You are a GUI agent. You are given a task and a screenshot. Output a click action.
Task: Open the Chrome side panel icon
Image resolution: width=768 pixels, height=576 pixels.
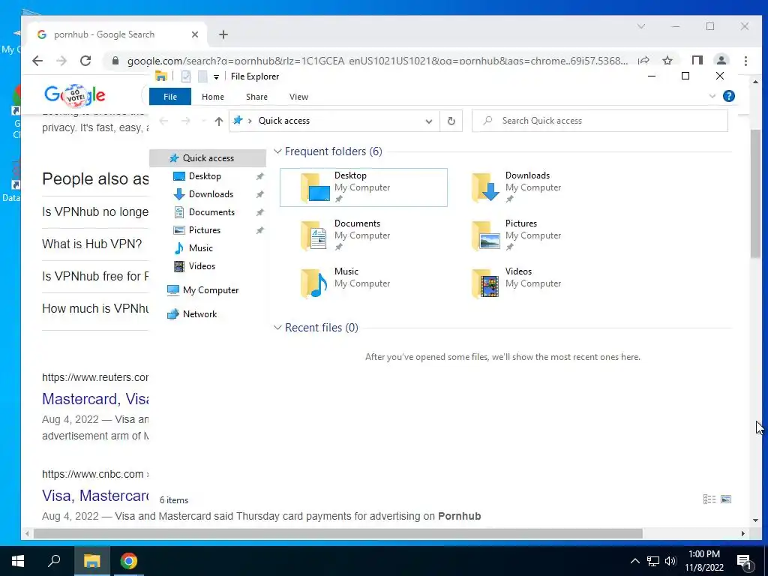697,61
